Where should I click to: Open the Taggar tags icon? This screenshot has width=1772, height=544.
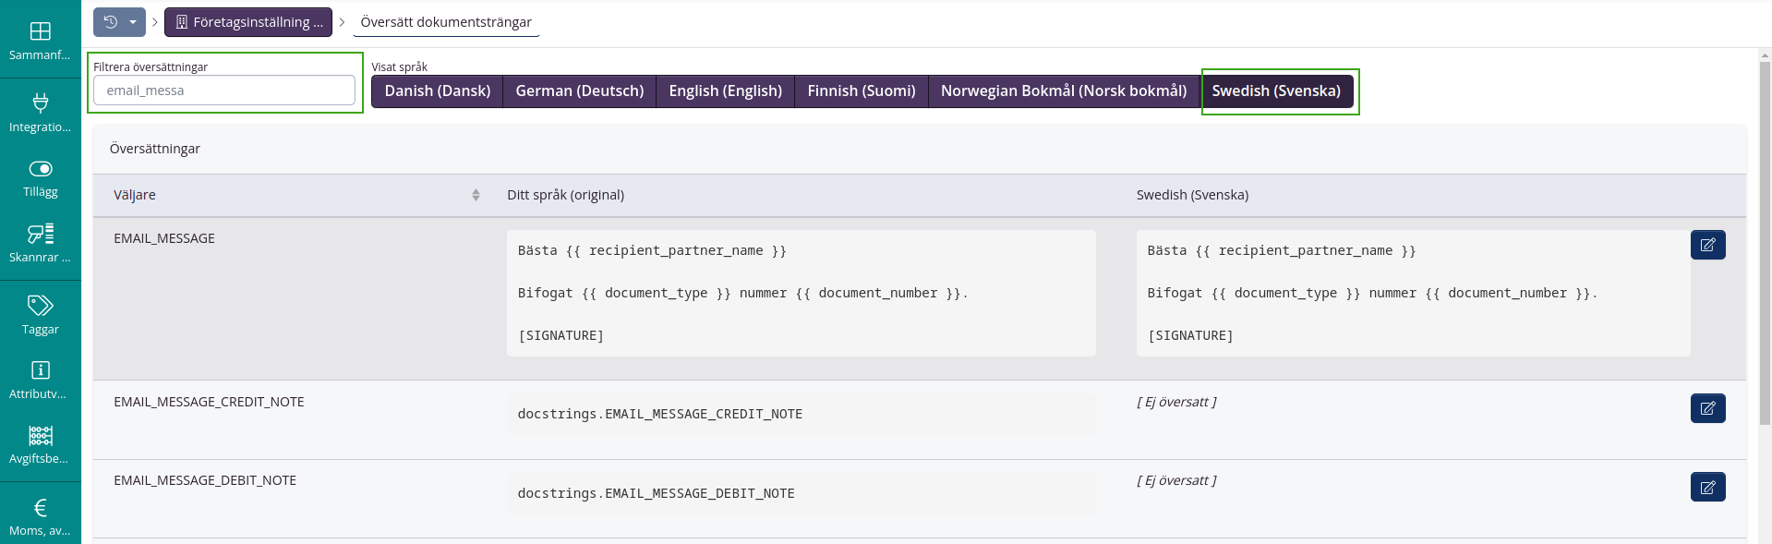(x=40, y=306)
